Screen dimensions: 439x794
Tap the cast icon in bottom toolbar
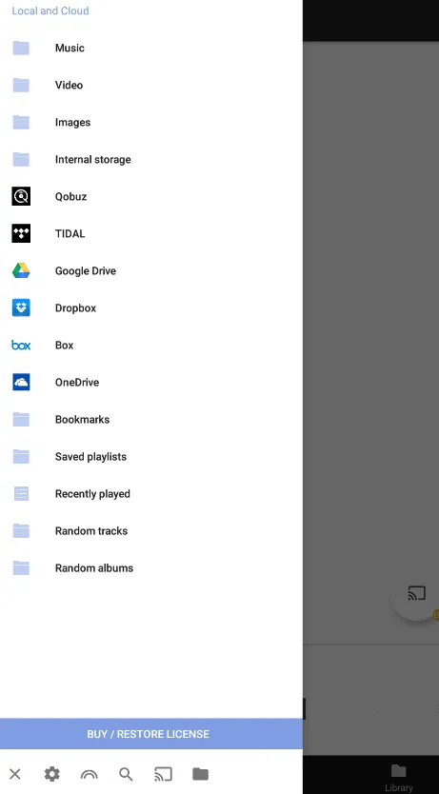[x=163, y=774]
